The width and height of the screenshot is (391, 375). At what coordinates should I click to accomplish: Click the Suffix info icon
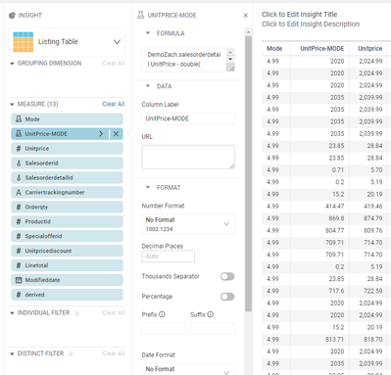coord(211,314)
